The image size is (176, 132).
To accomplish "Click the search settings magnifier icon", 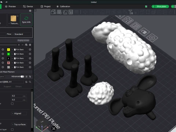I will (30, 82).
